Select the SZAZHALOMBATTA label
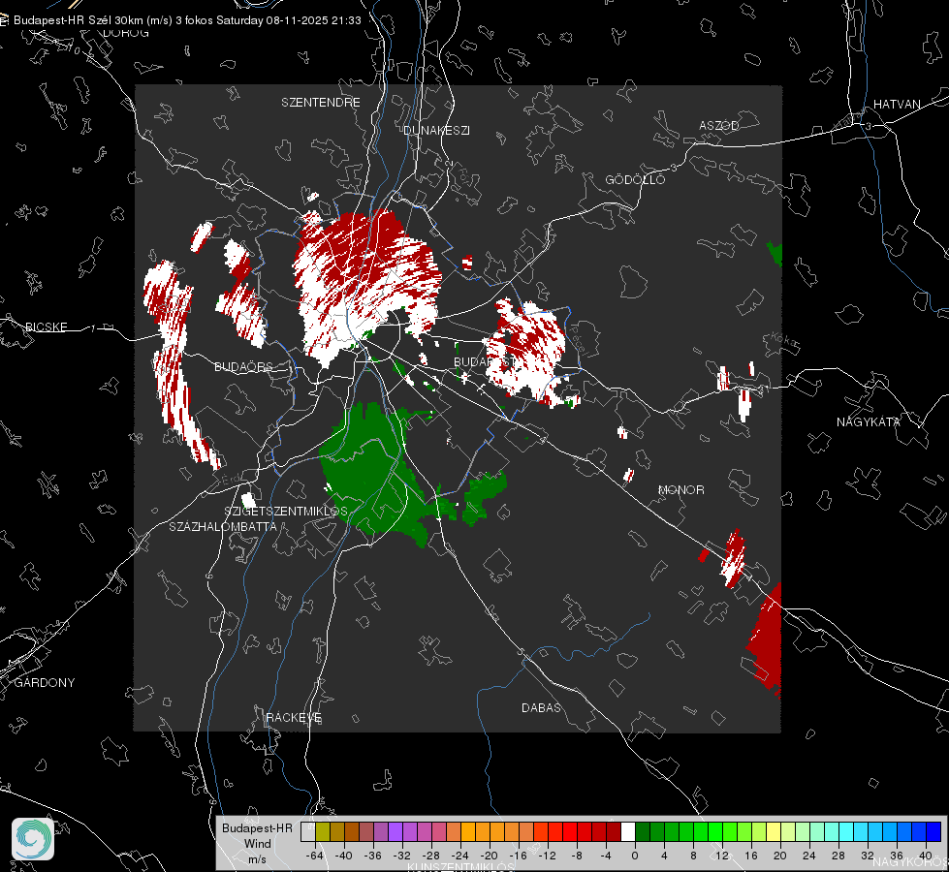Image resolution: width=949 pixels, height=872 pixels. pos(223,526)
